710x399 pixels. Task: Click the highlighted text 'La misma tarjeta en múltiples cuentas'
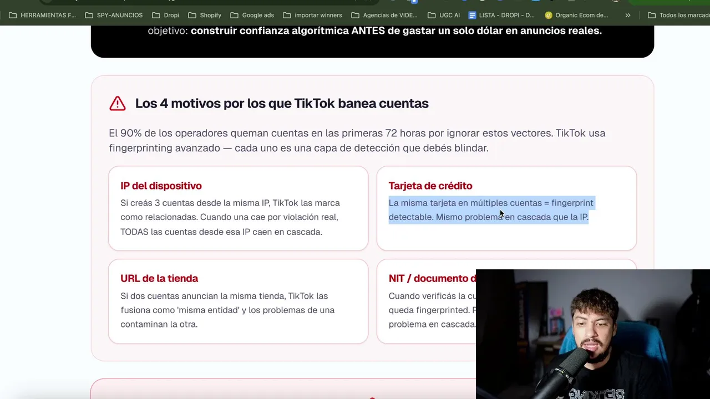coord(465,203)
